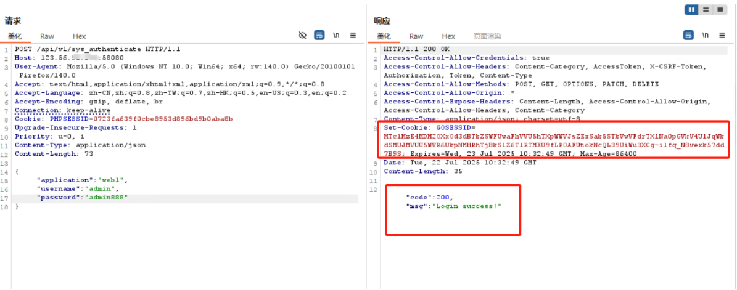The height and width of the screenshot is (290, 737).
Task: Select combined tabbed layout icon
Action: tap(720, 10)
